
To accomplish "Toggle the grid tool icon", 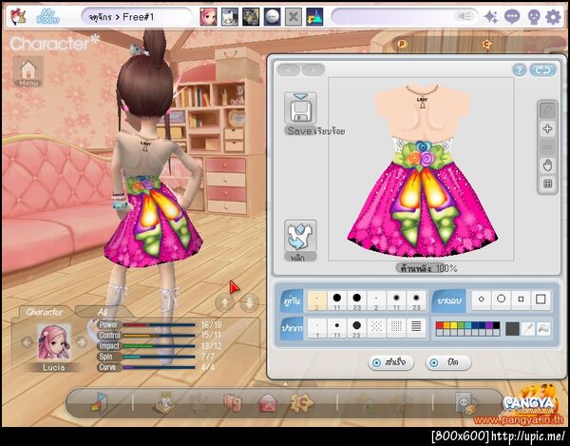I will [x=548, y=184].
